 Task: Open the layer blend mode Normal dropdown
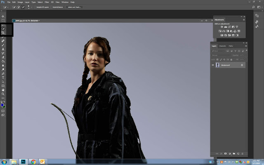click(x=221, y=55)
